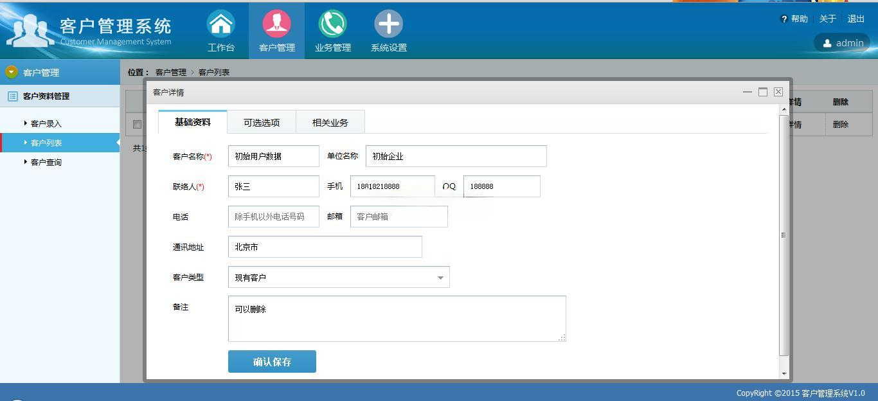Switch to the 可选选项 tab
Image resolution: width=878 pixels, height=401 pixels.
(x=261, y=121)
